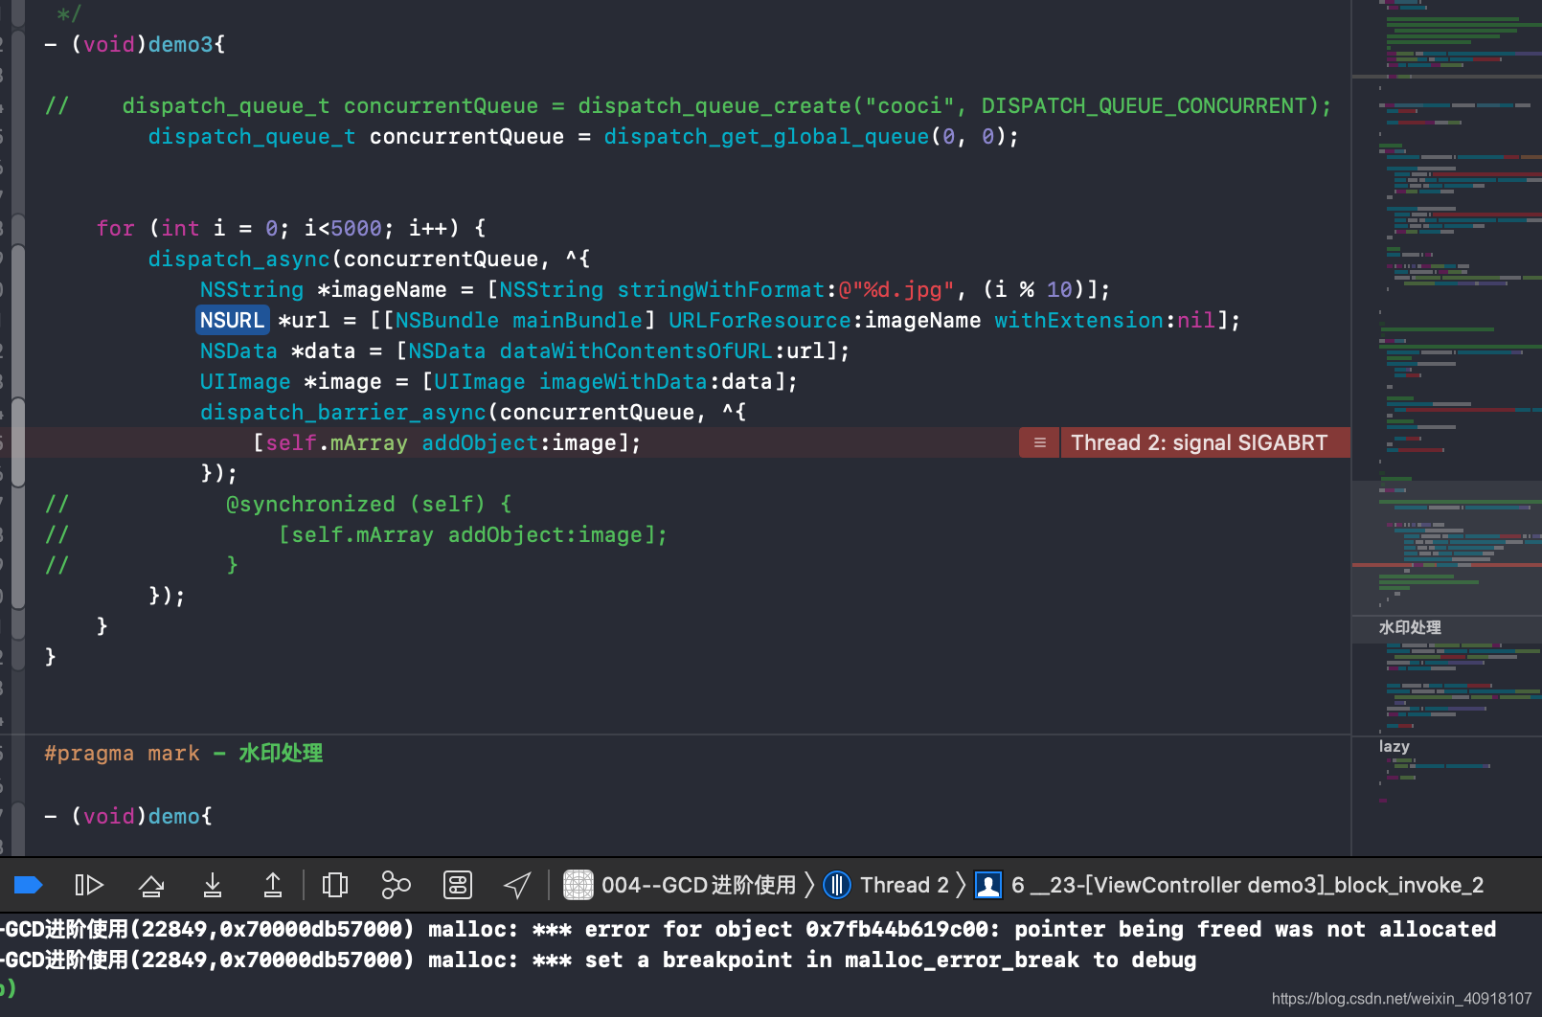Click the Simulate Location arrow icon

point(517,885)
